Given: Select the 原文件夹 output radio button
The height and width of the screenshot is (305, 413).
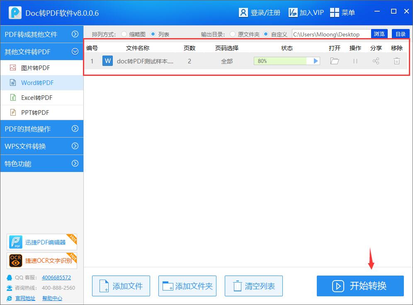Looking at the screenshot, I should [233, 34].
